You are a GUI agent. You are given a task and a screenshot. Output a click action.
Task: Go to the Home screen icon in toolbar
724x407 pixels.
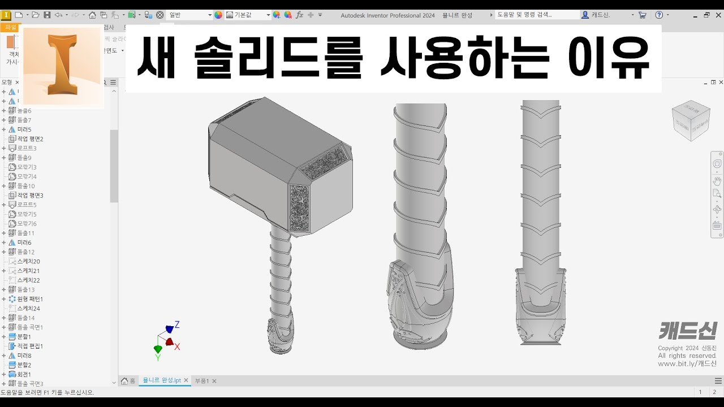[x=92, y=15]
